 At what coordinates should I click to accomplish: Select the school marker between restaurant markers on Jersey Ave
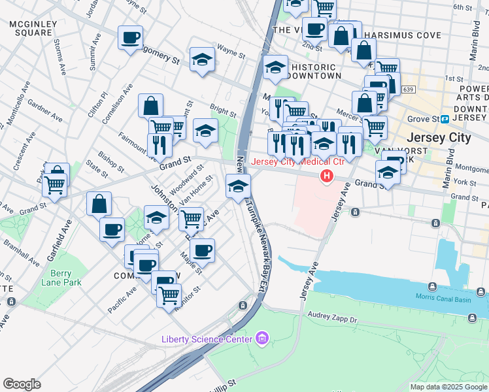(324, 145)
